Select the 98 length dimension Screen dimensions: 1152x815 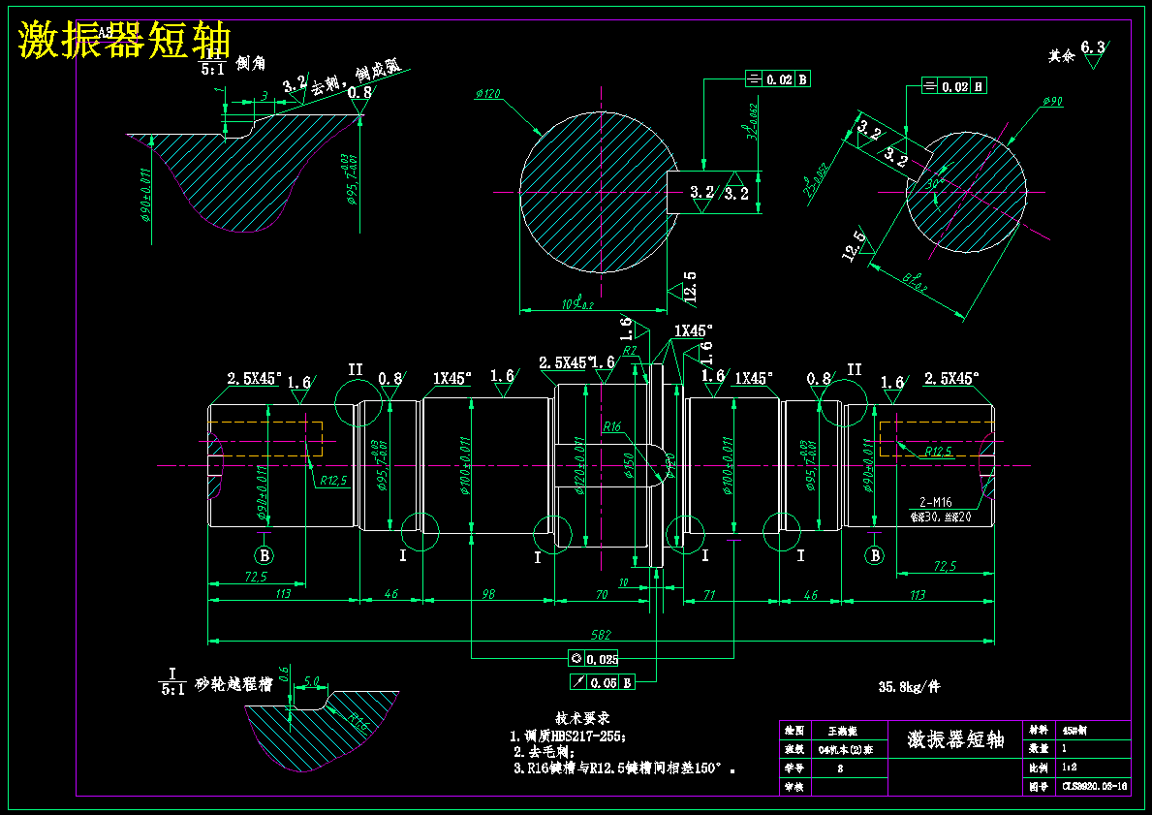coord(488,594)
